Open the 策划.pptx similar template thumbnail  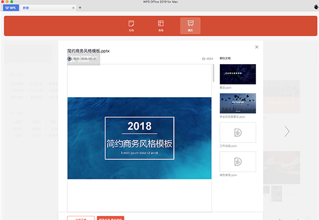point(238,74)
